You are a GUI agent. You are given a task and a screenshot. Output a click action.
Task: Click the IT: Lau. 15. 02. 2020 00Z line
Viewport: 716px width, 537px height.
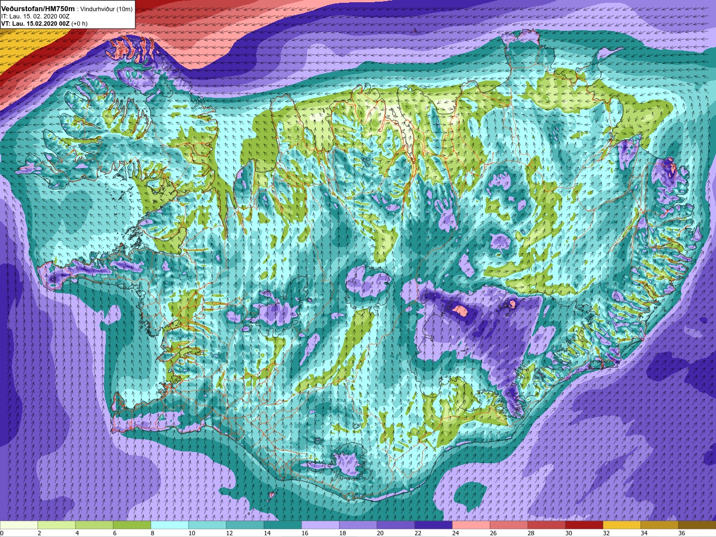point(35,16)
